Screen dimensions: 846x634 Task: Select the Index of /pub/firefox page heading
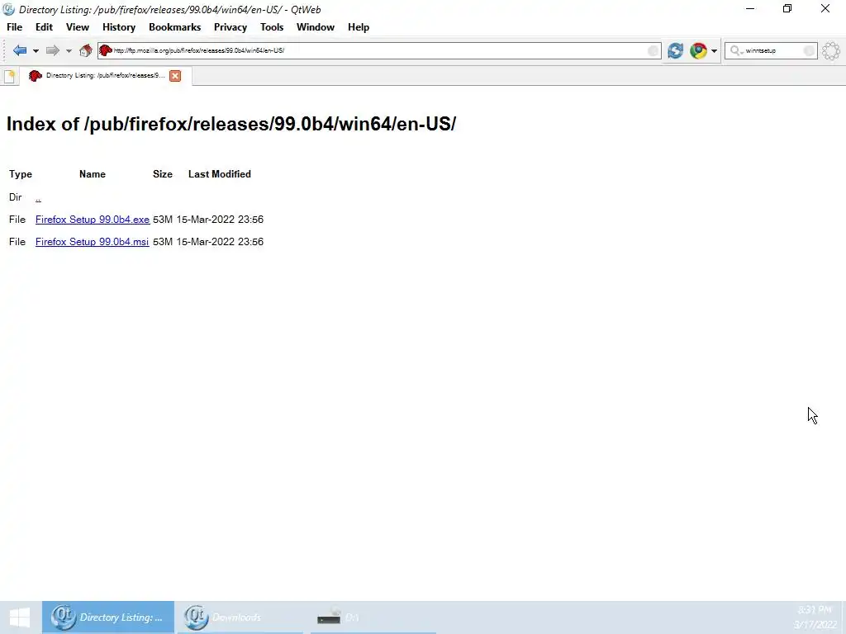point(231,124)
